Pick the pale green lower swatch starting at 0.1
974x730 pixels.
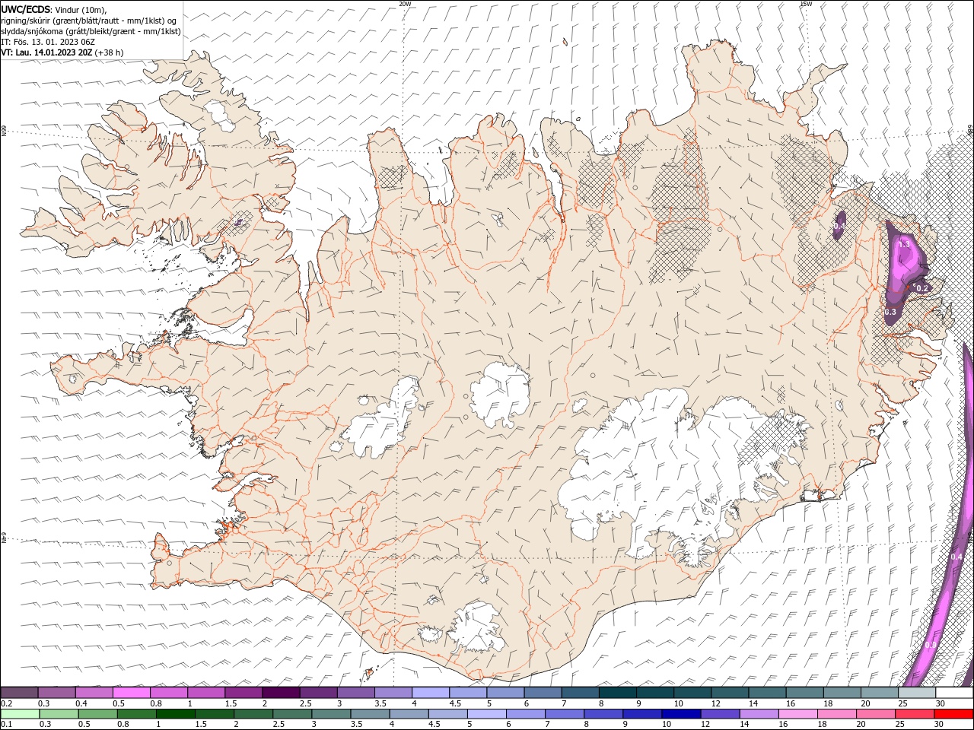20,713
